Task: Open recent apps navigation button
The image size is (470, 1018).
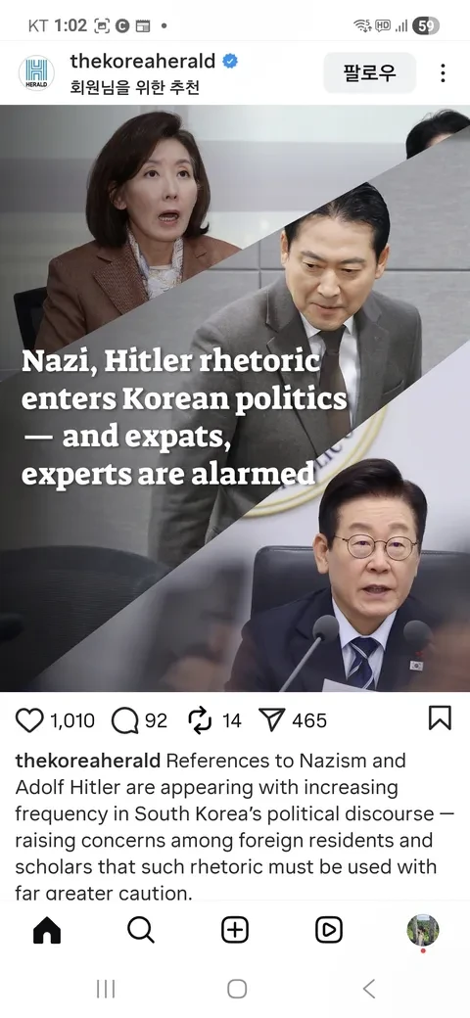Action: pyautogui.click(x=106, y=989)
